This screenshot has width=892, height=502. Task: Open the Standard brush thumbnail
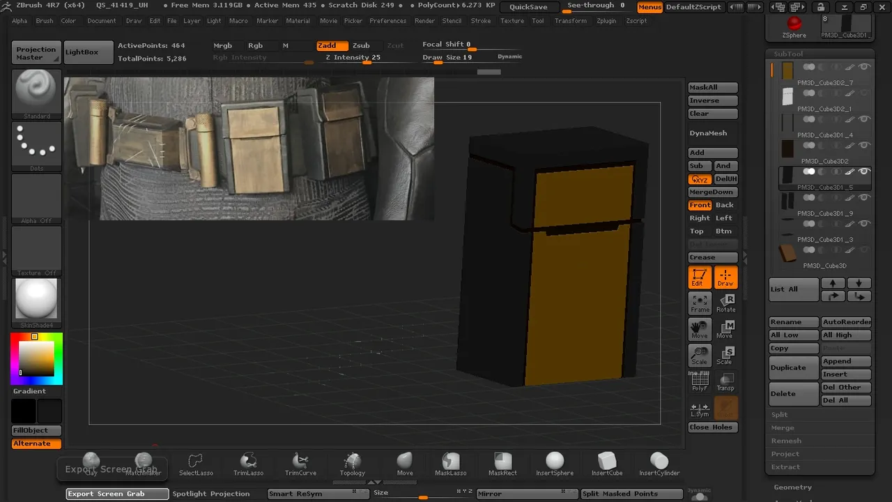point(37,94)
